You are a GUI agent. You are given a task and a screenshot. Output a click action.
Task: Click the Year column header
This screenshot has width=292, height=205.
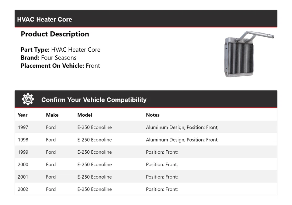[x=23, y=115]
